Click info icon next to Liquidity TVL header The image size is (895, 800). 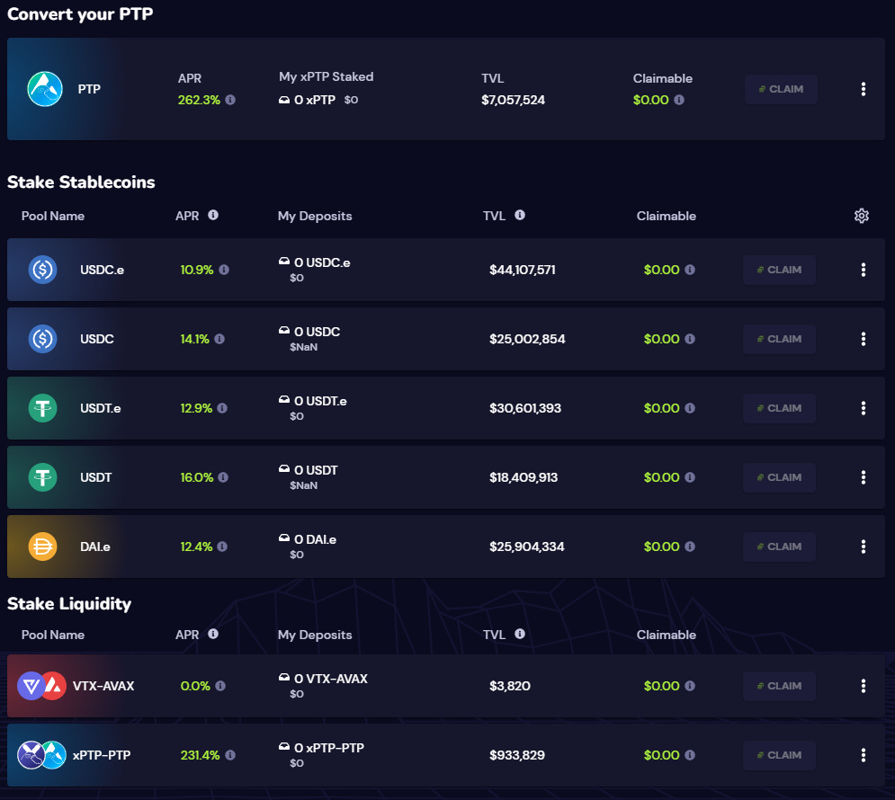pyautogui.click(x=519, y=634)
